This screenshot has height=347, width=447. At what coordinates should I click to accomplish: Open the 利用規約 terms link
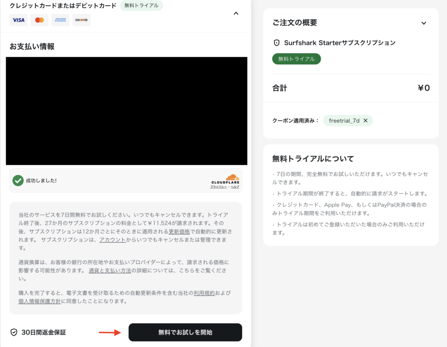click(x=204, y=293)
